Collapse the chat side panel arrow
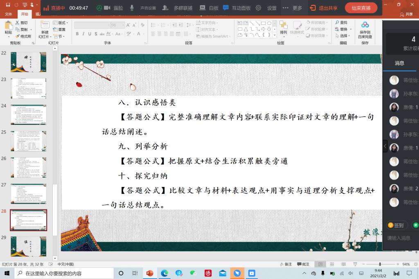419x279 pixels. click(x=385, y=146)
